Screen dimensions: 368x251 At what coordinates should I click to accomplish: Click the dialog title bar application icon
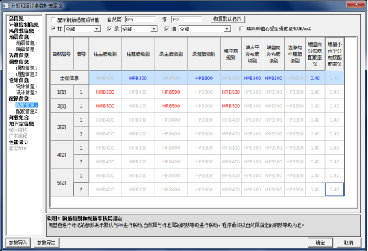tap(5, 5)
